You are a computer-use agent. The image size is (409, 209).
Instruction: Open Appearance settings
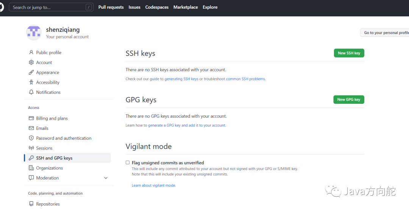click(x=47, y=72)
